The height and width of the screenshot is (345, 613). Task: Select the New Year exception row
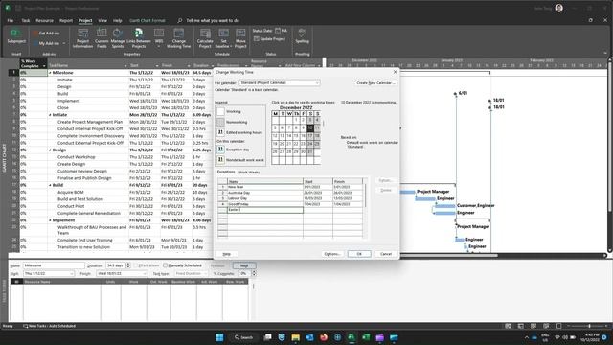(291, 187)
